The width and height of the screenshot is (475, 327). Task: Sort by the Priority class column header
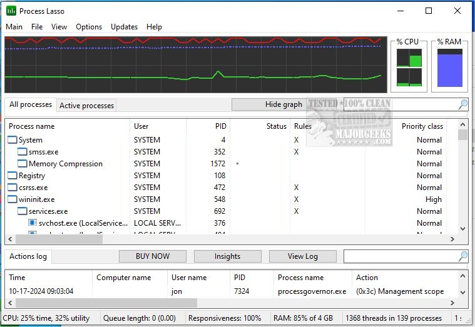(x=422, y=126)
